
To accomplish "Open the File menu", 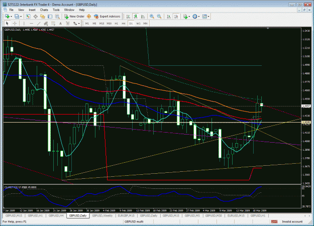I will coord(12,10).
